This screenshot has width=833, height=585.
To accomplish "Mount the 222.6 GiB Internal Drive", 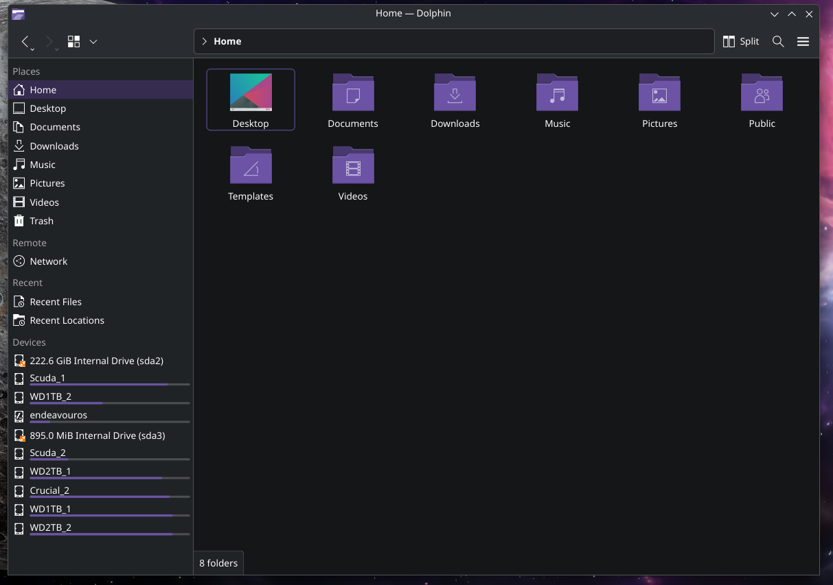I will point(96,361).
